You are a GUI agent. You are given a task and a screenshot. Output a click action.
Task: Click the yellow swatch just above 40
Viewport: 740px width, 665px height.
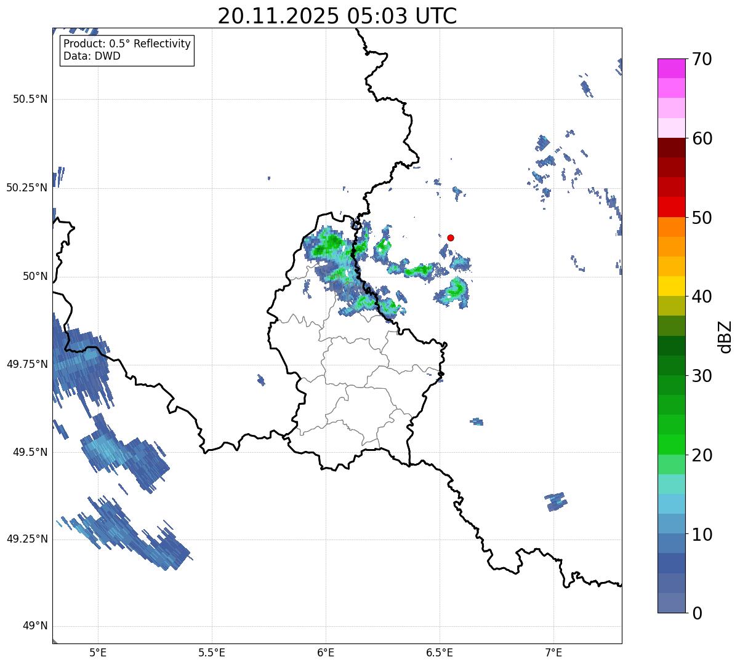672,286
